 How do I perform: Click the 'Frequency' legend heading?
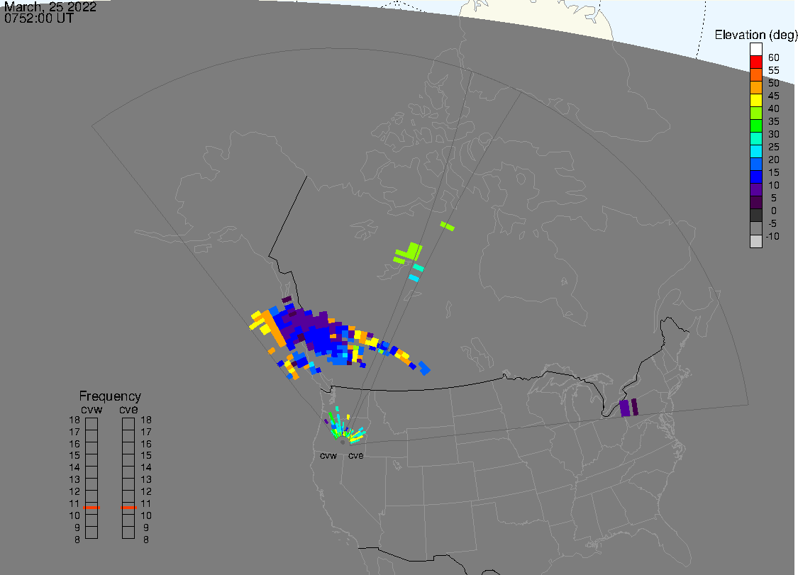[110, 396]
